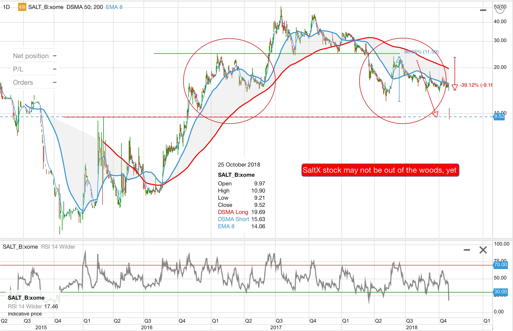This screenshot has height=331, width=513.
Task: Click the 100.00 label on RSI axis
Action: pos(501,244)
